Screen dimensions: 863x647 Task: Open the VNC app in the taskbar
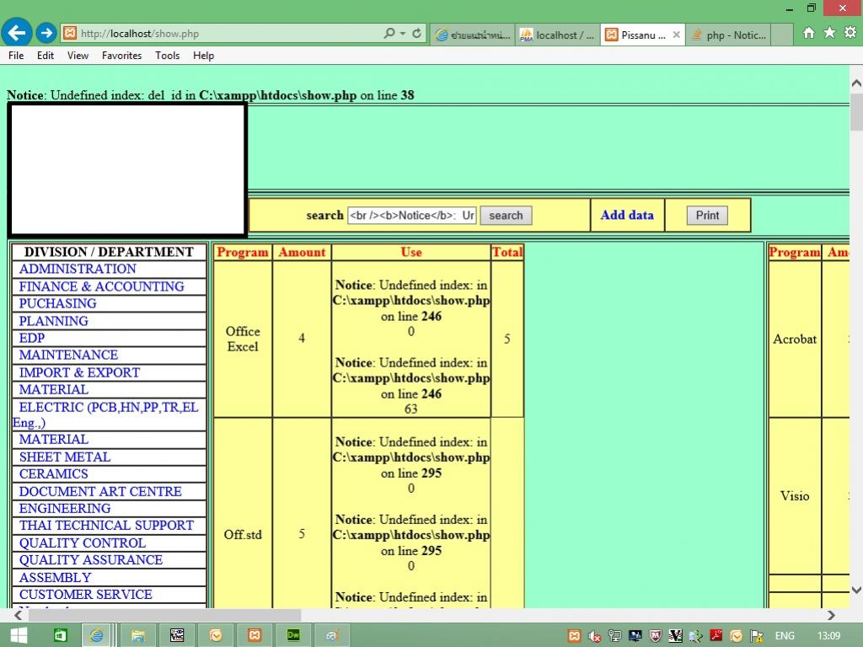[177, 635]
